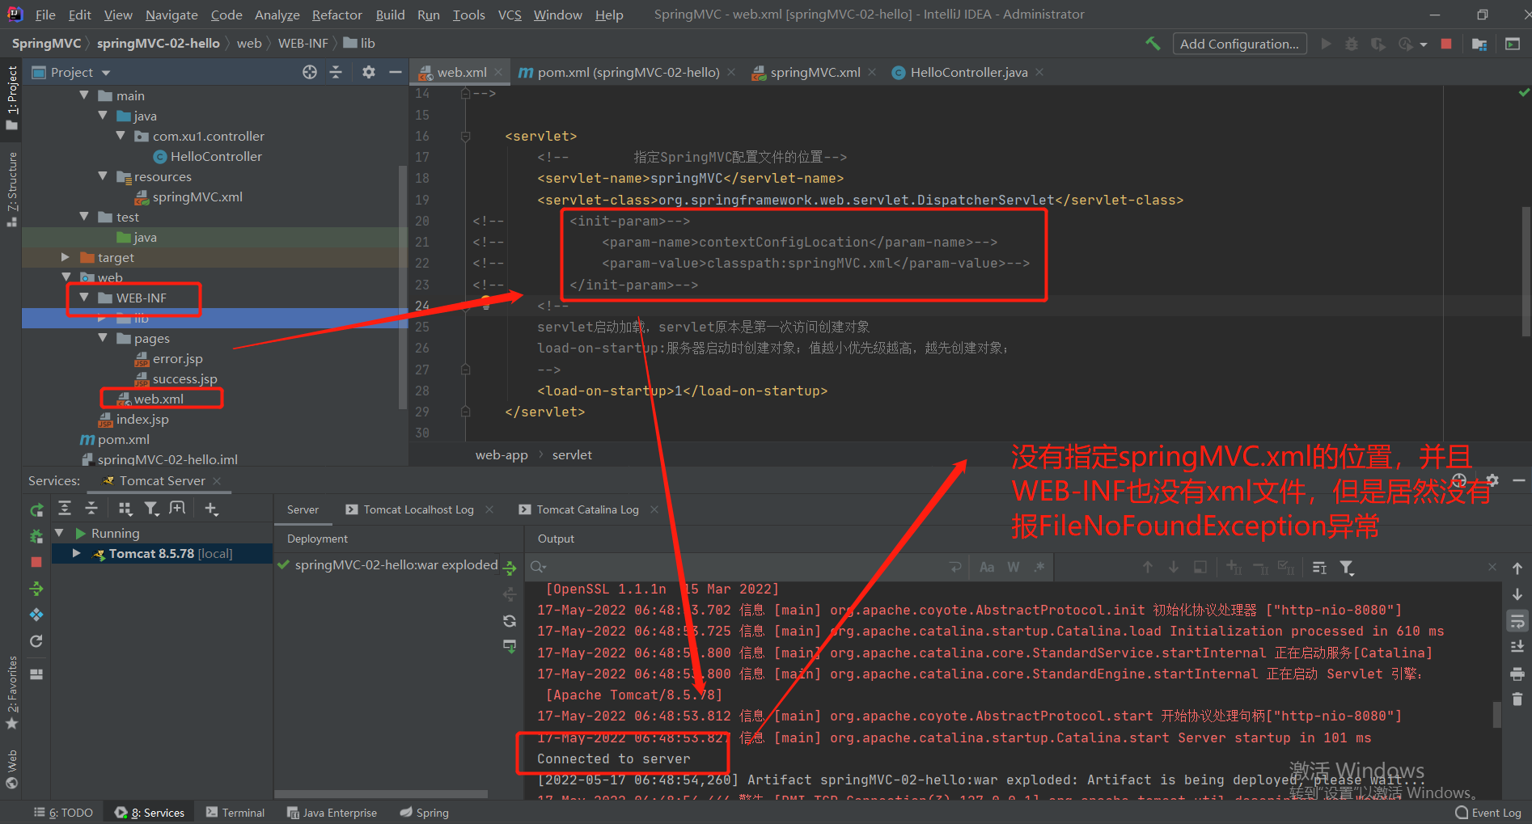Open the artifacts diamond icon in Services strip

point(36,615)
